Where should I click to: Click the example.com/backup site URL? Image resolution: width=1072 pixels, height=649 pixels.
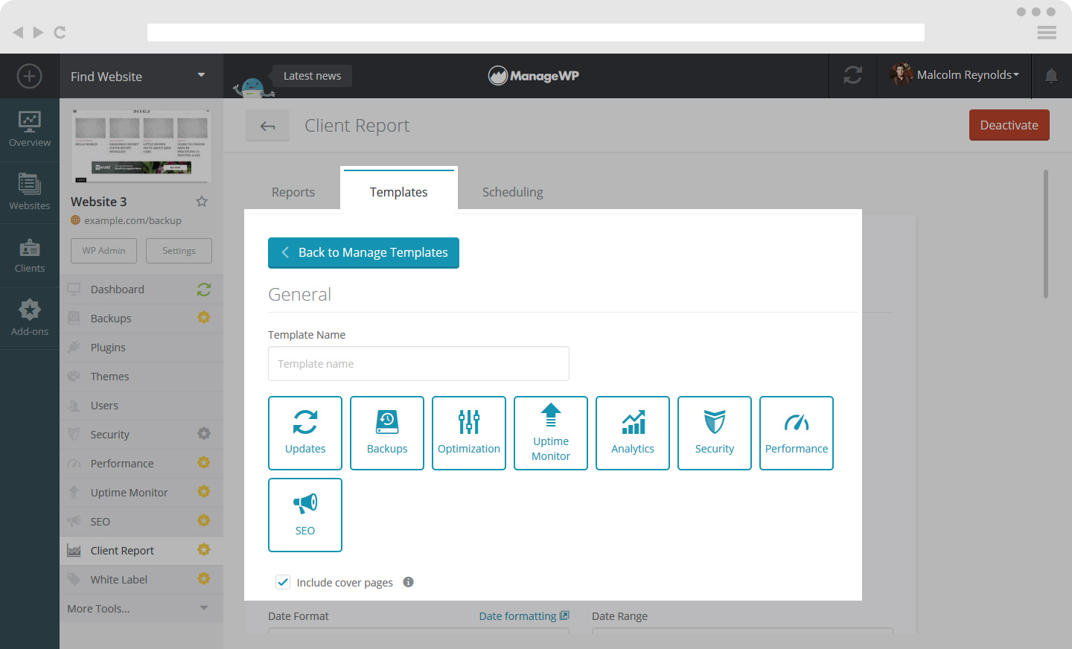133,220
